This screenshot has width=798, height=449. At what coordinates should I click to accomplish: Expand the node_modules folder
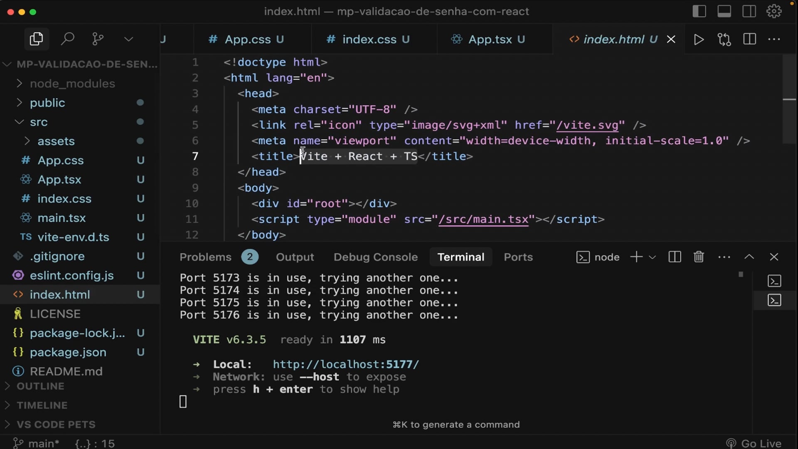72,84
